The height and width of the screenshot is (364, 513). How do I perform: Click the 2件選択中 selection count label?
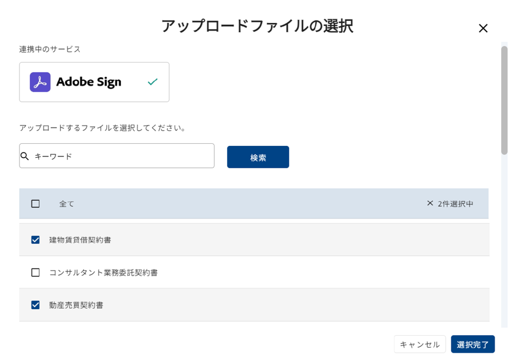(x=456, y=204)
